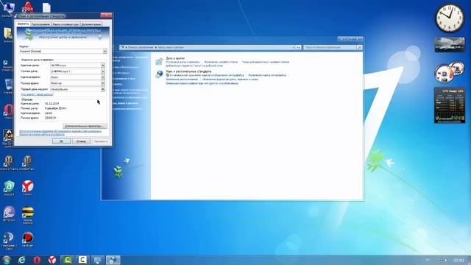Open the Полная дата format dropdown

[x=103, y=71]
